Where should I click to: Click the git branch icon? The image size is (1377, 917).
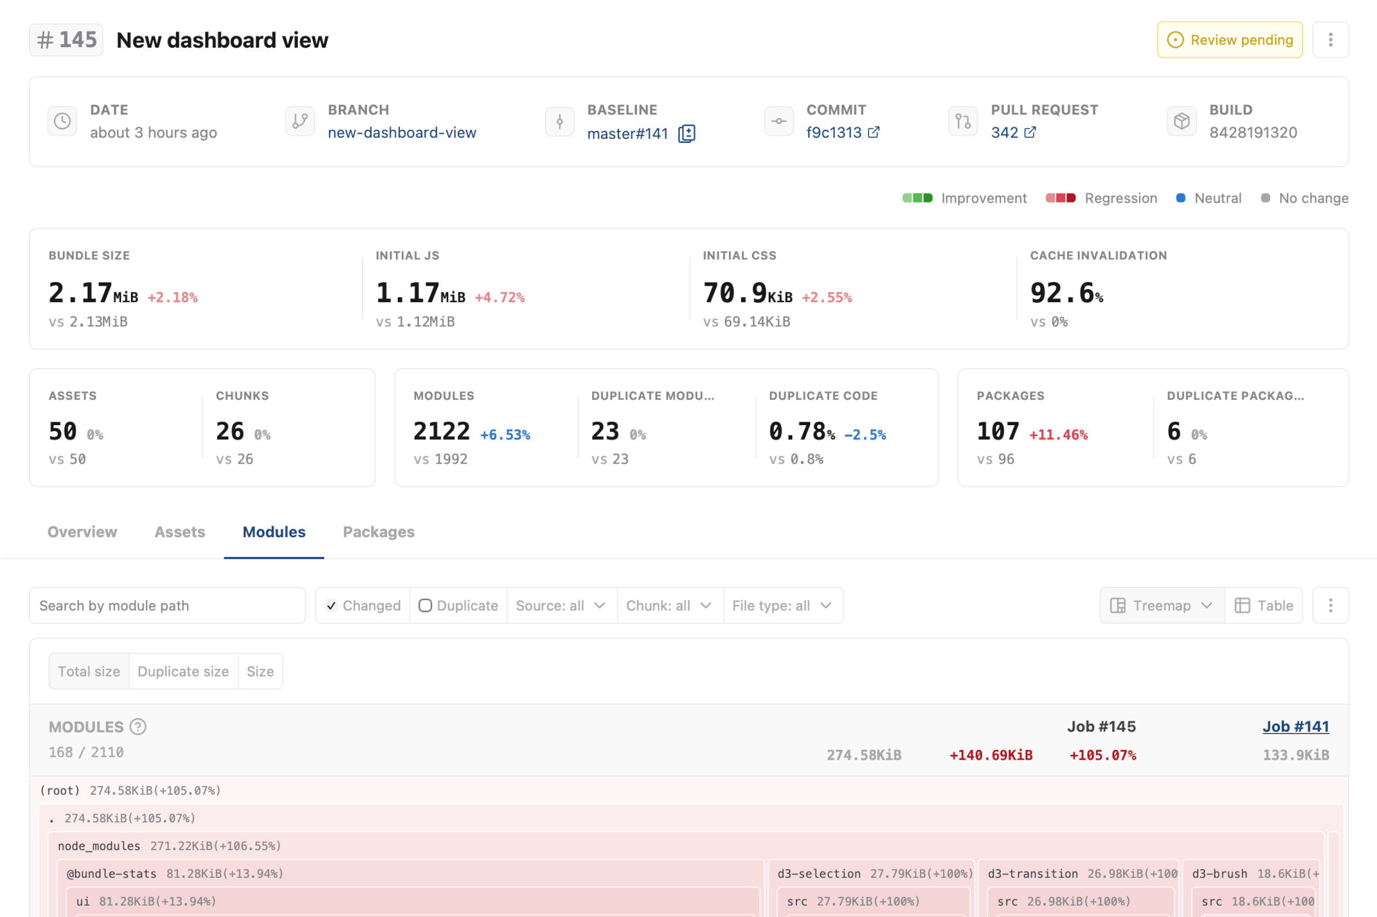tap(300, 121)
